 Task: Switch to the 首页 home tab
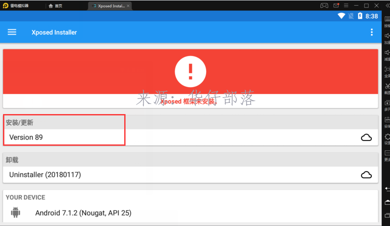click(55, 6)
